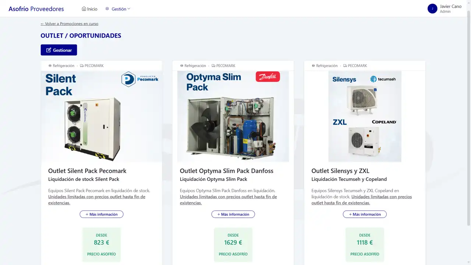Expand Más información for Silent Pack Pecomark
The image size is (471, 265).
(102, 214)
